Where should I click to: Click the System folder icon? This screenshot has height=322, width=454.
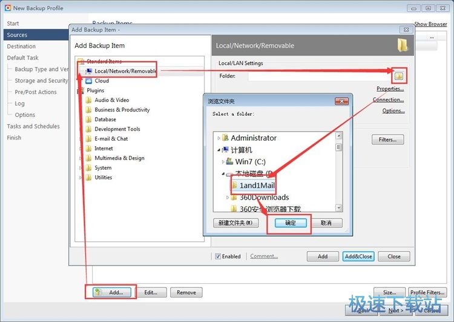point(88,168)
